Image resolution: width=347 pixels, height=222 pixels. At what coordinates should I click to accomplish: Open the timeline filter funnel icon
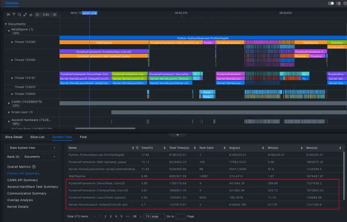(x=14, y=15)
